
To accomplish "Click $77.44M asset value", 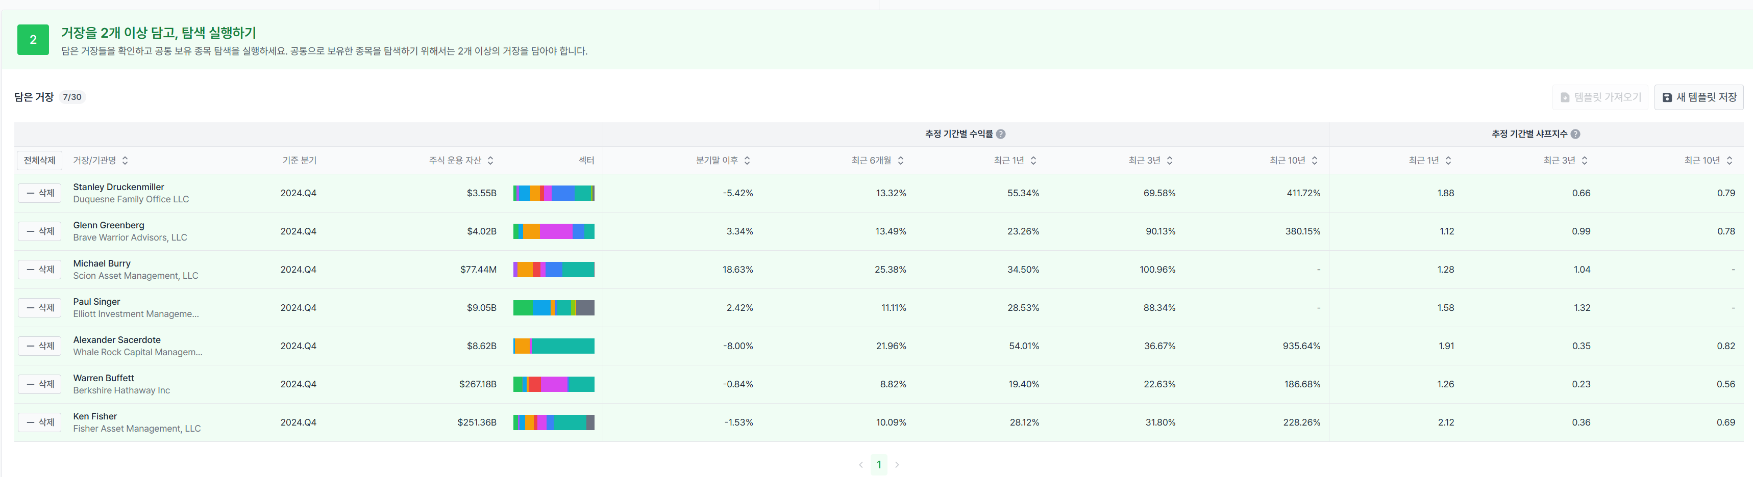I will point(478,270).
